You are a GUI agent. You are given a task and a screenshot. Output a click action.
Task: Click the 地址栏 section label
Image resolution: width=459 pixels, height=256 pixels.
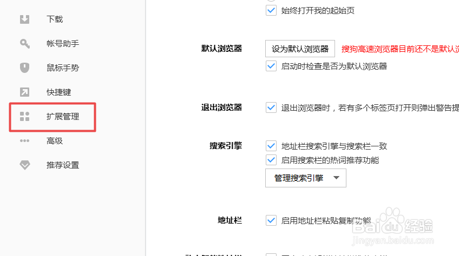(x=230, y=220)
